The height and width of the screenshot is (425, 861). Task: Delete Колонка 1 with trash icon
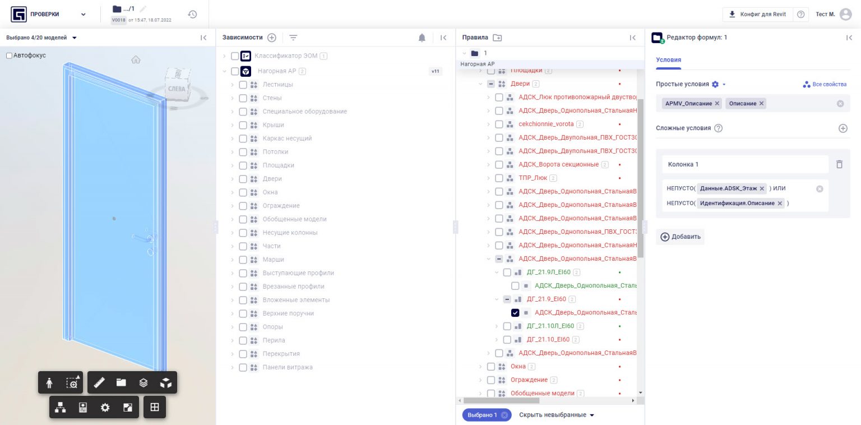pos(839,164)
